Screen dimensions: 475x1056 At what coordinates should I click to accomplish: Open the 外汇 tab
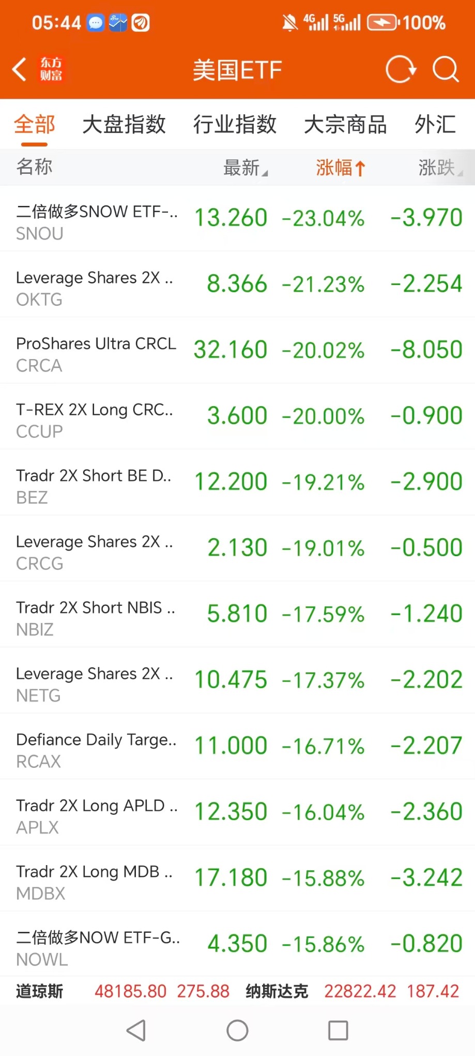[435, 125]
